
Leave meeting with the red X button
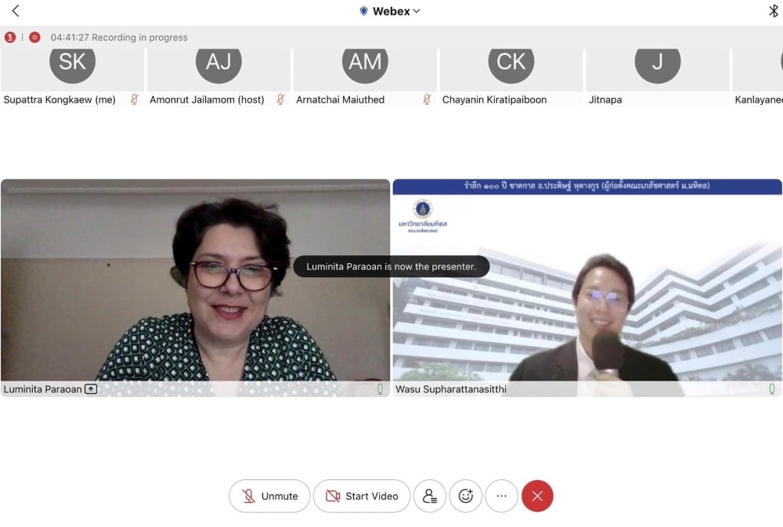pos(537,496)
